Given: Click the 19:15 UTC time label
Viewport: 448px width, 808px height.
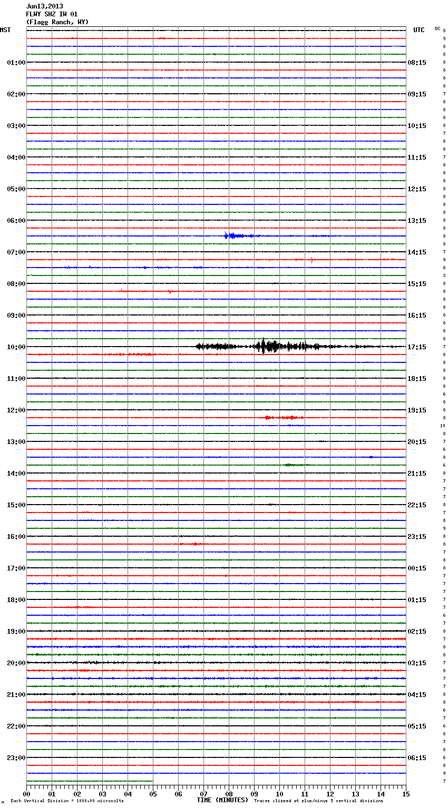Looking at the screenshot, I should click(417, 410).
